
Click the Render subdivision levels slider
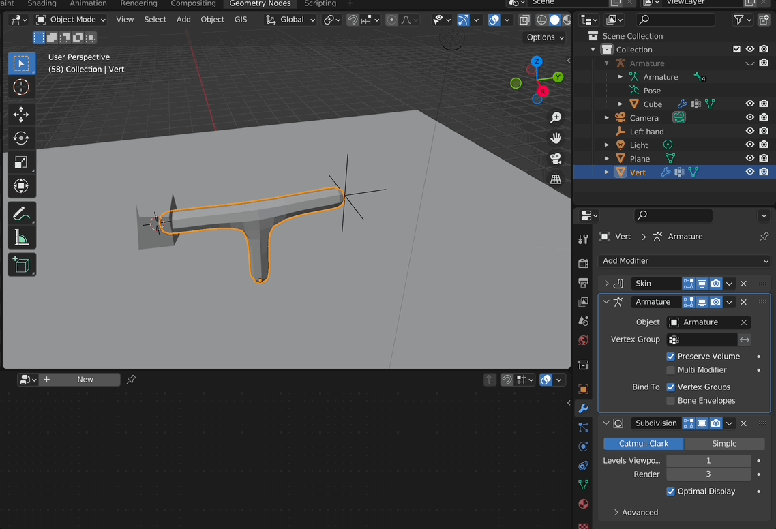pos(708,474)
